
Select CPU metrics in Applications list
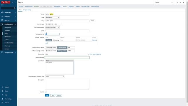click(x=49, y=62)
